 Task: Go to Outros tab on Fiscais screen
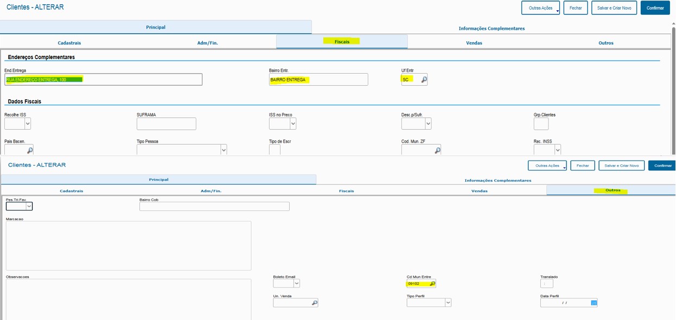pyautogui.click(x=606, y=43)
